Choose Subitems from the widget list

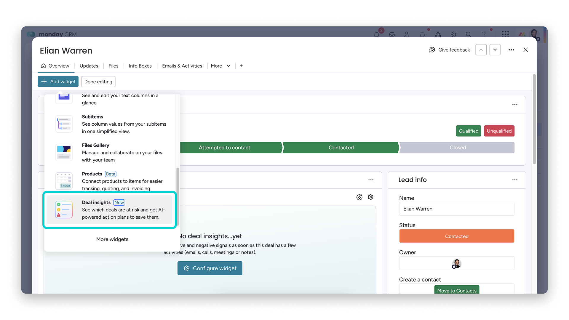(x=110, y=124)
